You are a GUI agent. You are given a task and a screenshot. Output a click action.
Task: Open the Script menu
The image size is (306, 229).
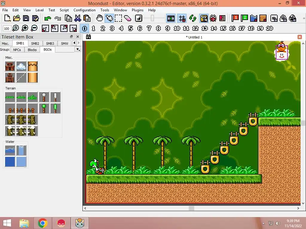tap(64, 10)
